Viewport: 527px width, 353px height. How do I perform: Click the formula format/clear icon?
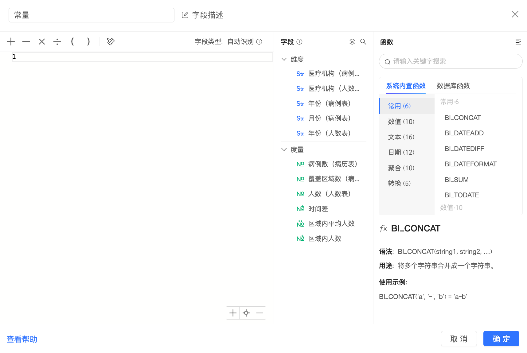pyautogui.click(x=111, y=41)
